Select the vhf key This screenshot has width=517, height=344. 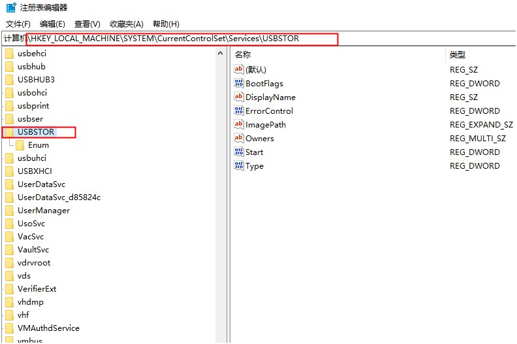click(x=23, y=315)
